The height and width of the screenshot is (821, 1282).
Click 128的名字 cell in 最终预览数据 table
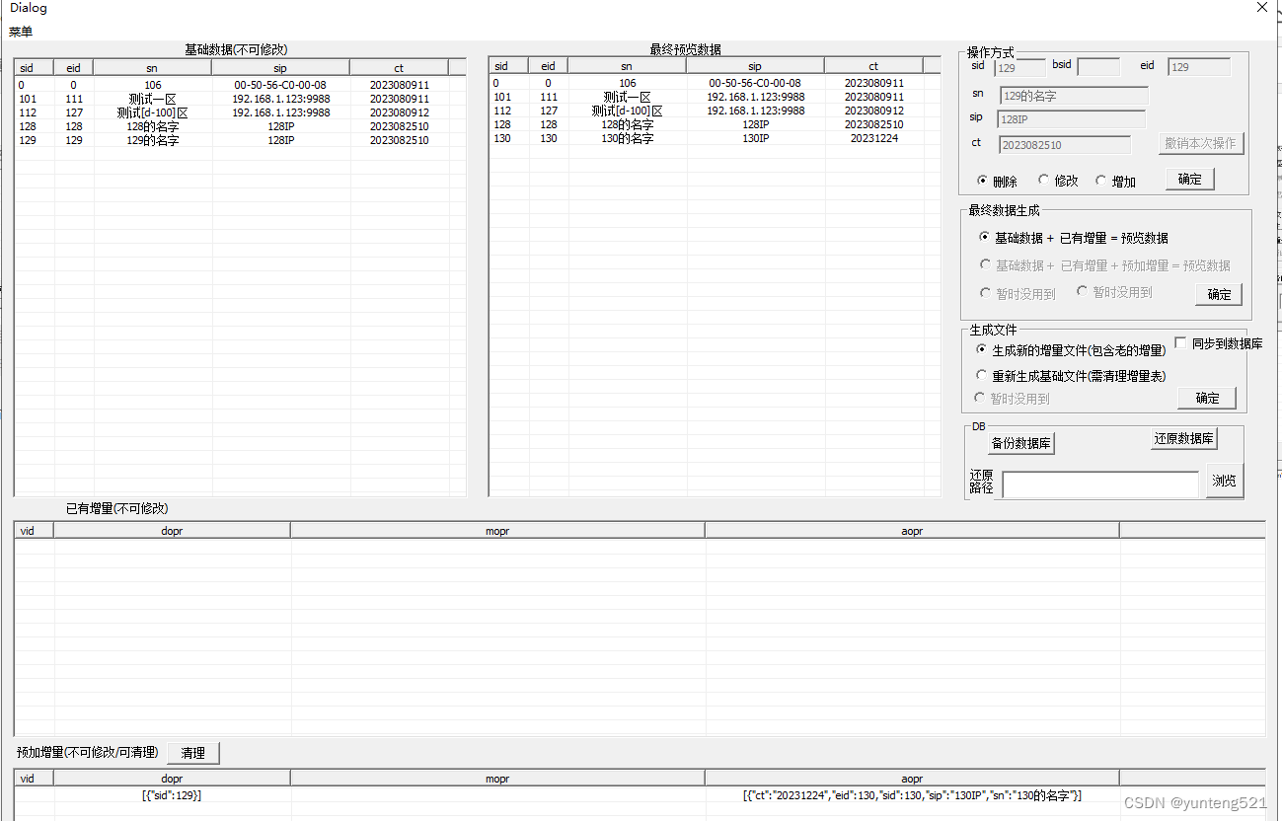point(627,124)
